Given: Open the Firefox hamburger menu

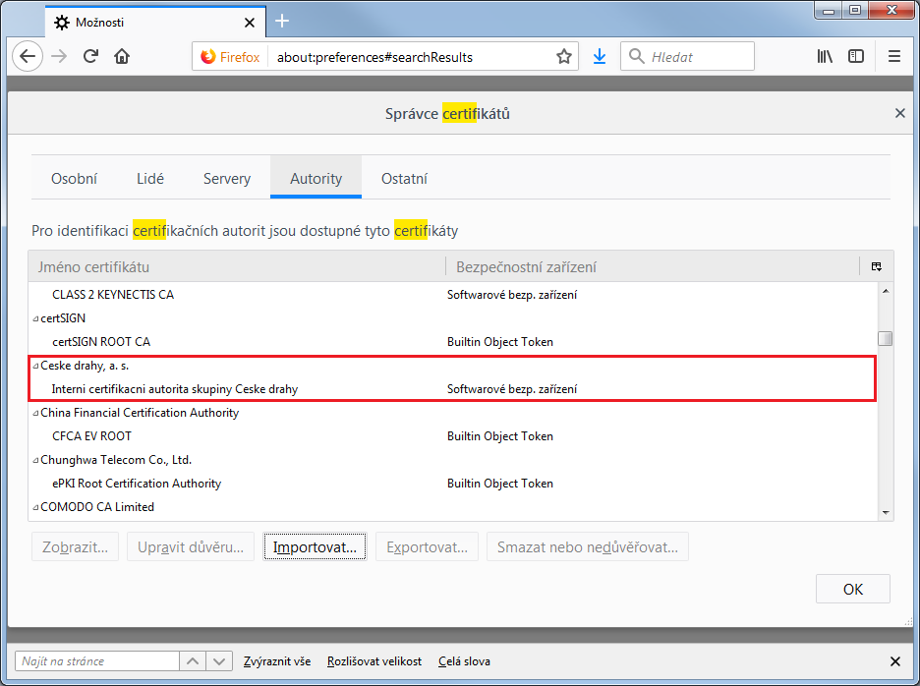Looking at the screenshot, I should pos(894,56).
